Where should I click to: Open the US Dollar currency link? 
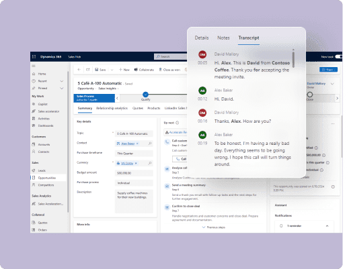pos(127,164)
